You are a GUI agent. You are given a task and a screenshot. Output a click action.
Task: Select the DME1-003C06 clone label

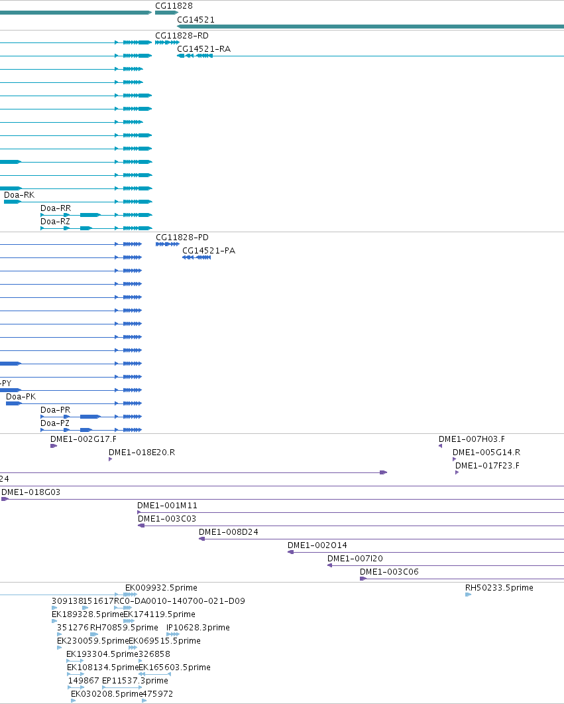pos(389,571)
